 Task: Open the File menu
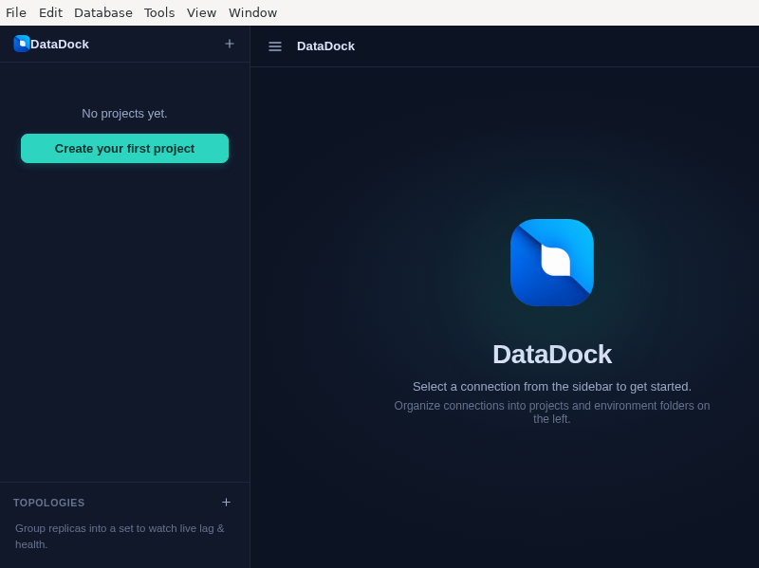(x=16, y=12)
